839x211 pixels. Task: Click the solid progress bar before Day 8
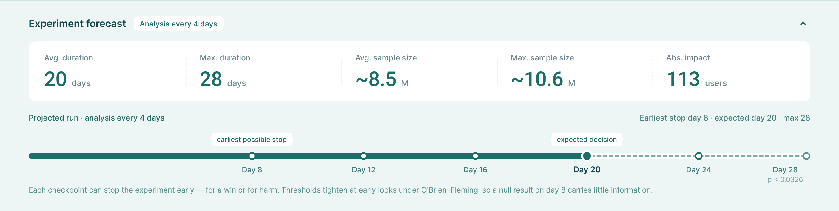coord(138,156)
